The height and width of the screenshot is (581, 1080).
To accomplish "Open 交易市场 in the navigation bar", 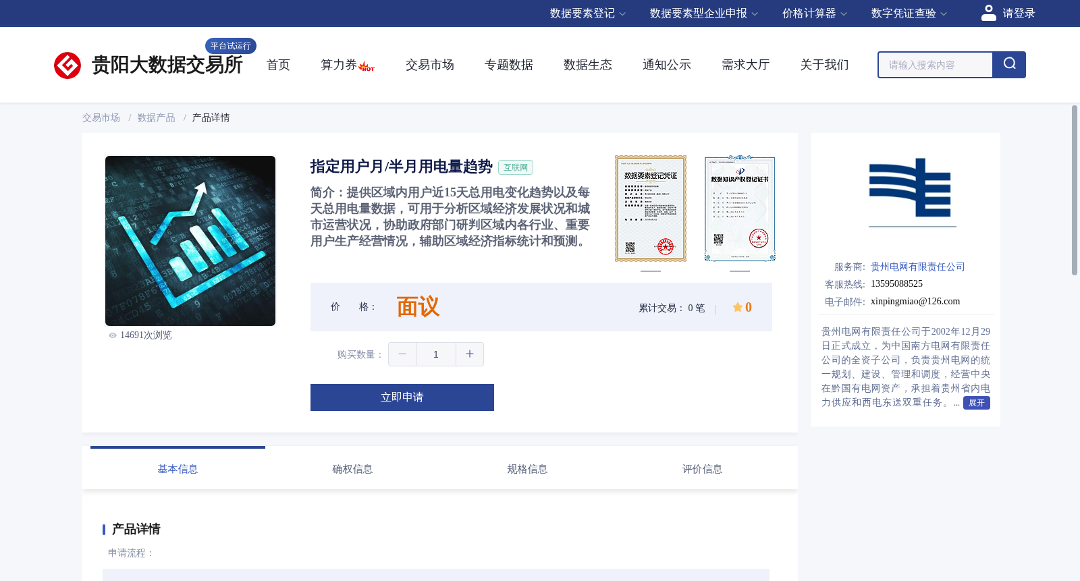I will 429,65.
